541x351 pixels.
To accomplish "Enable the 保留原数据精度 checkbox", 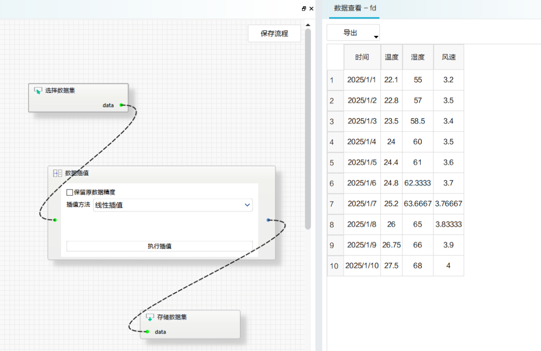I will [x=70, y=192].
